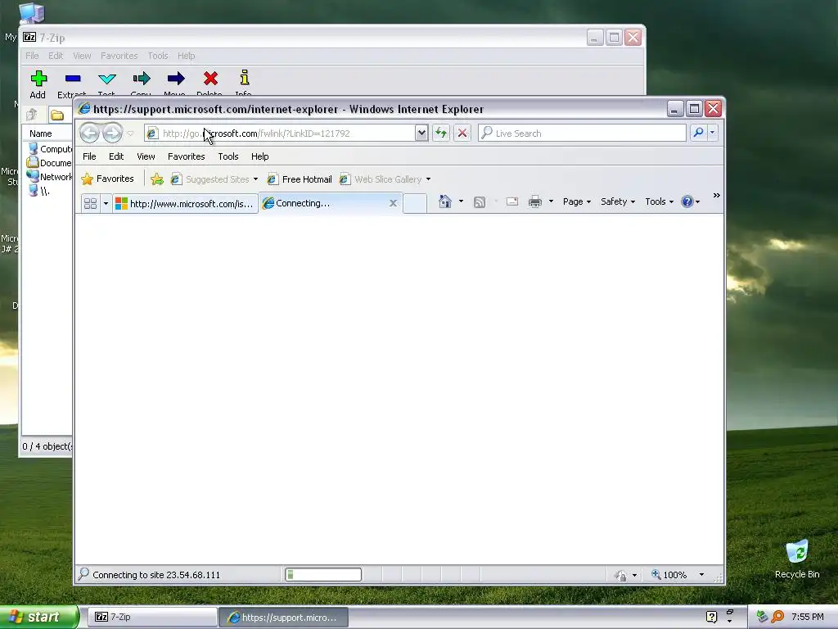Viewport: 838px width, 629px height.
Task: Open the Recycle Bin desktop icon
Action: point(797,559)
